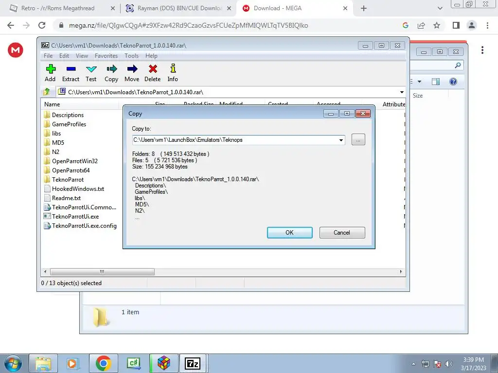Click the horizontal scrollbar thumb in 7-Zip
498x373 pixels.
102,271
